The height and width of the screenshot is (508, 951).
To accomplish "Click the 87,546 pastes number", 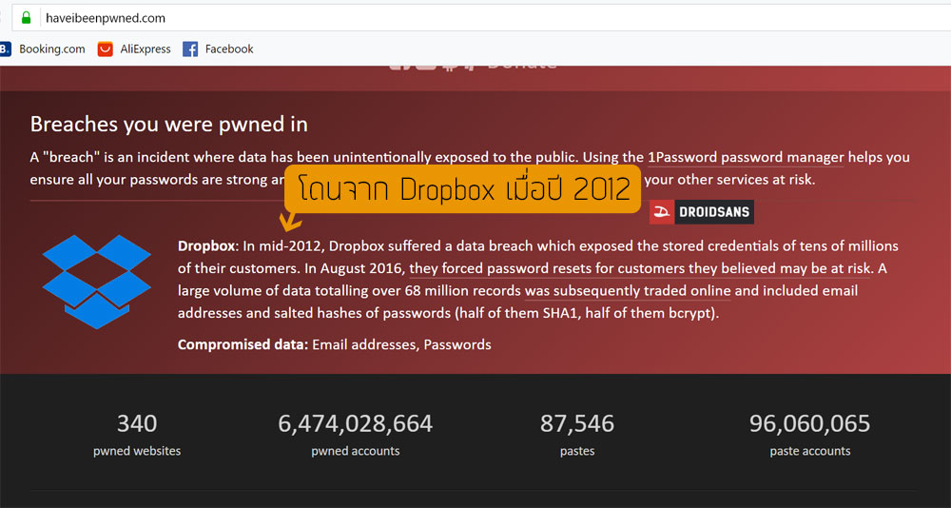I will [x=577, y=423].
